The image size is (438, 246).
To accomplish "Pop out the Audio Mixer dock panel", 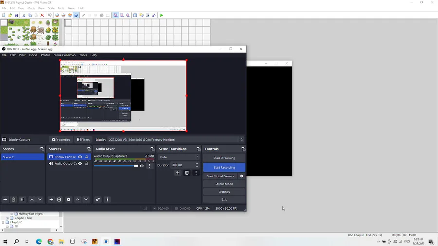I will pyautogui.click(x=152, y=149).
